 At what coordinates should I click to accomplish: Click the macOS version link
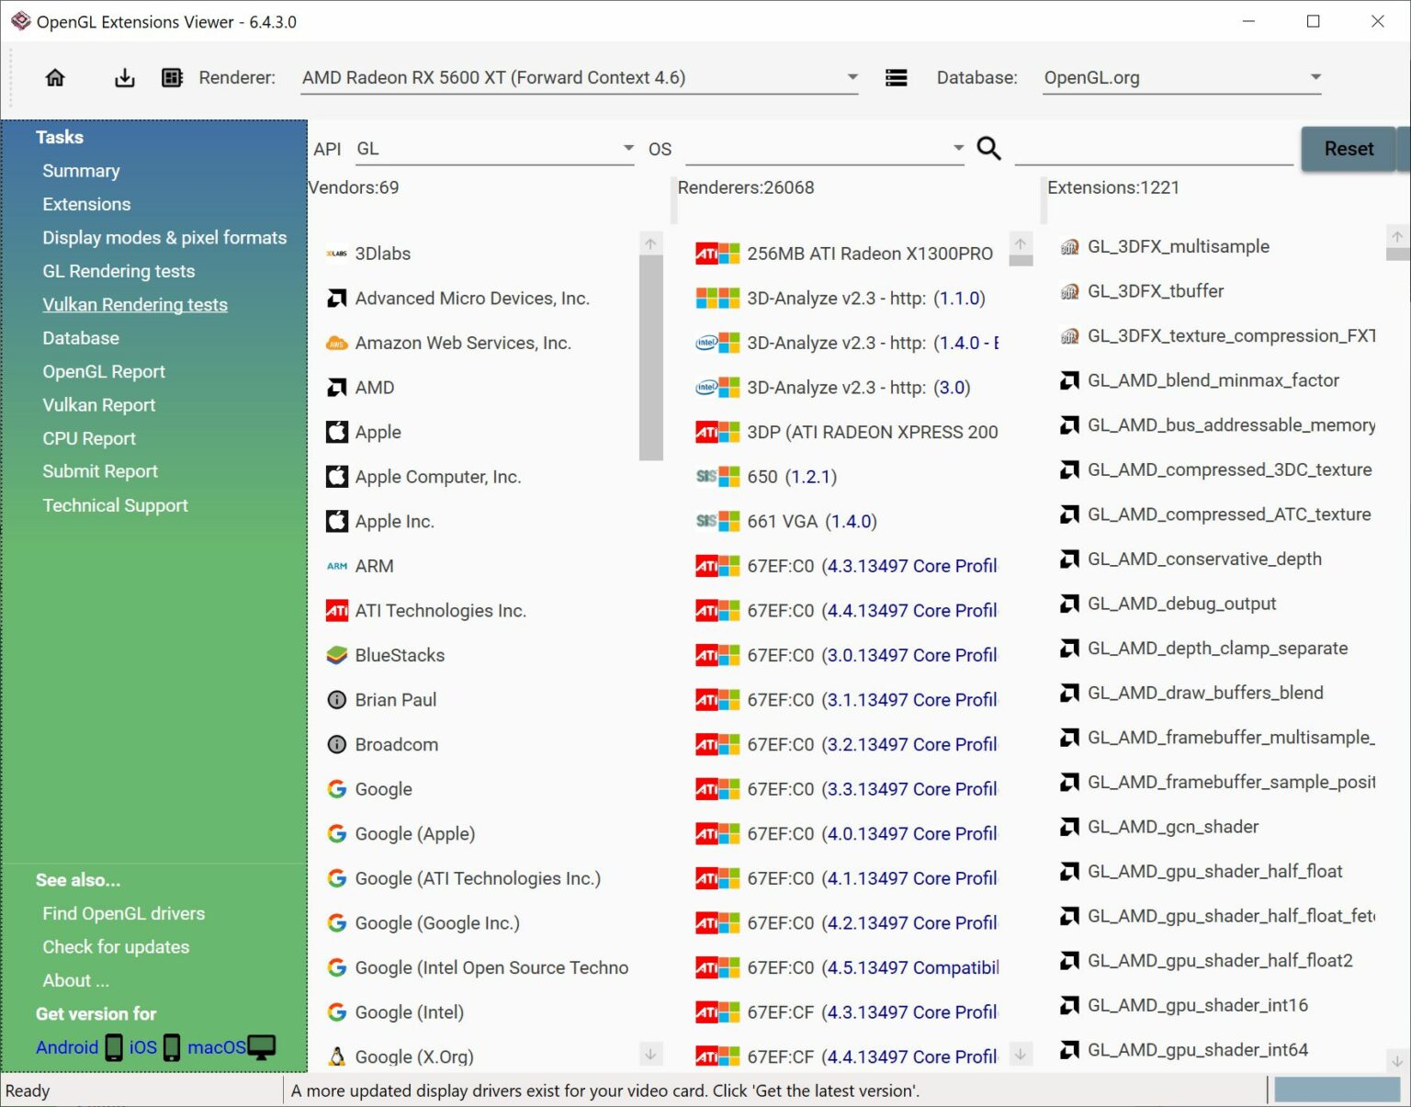point(217,1047)
